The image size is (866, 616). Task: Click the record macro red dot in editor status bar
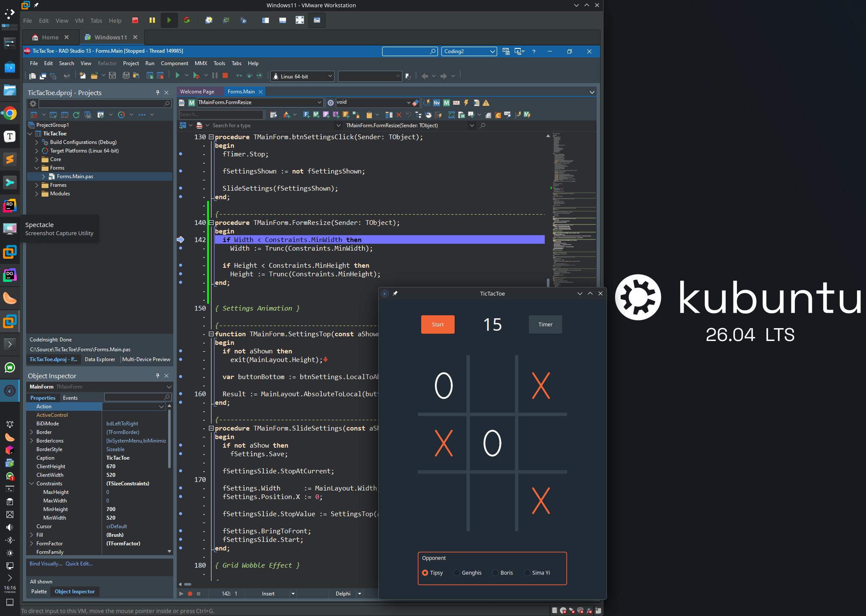(190, 594)
